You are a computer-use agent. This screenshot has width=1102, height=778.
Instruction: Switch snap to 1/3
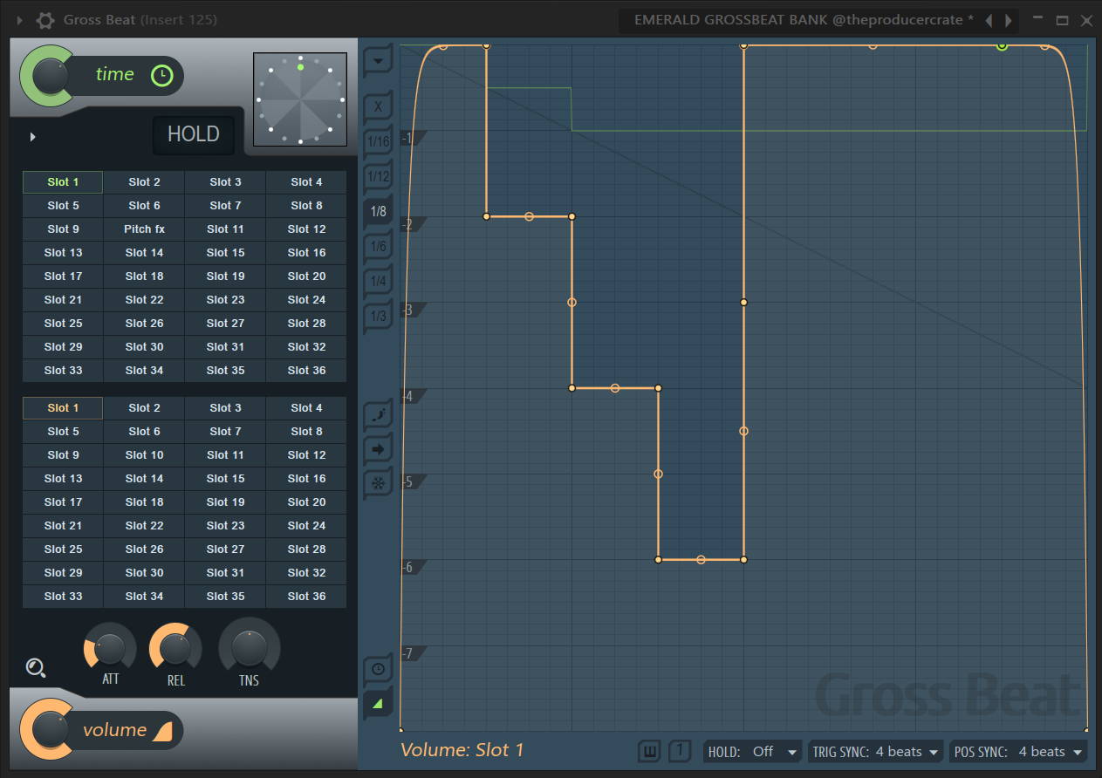[378, 316]
